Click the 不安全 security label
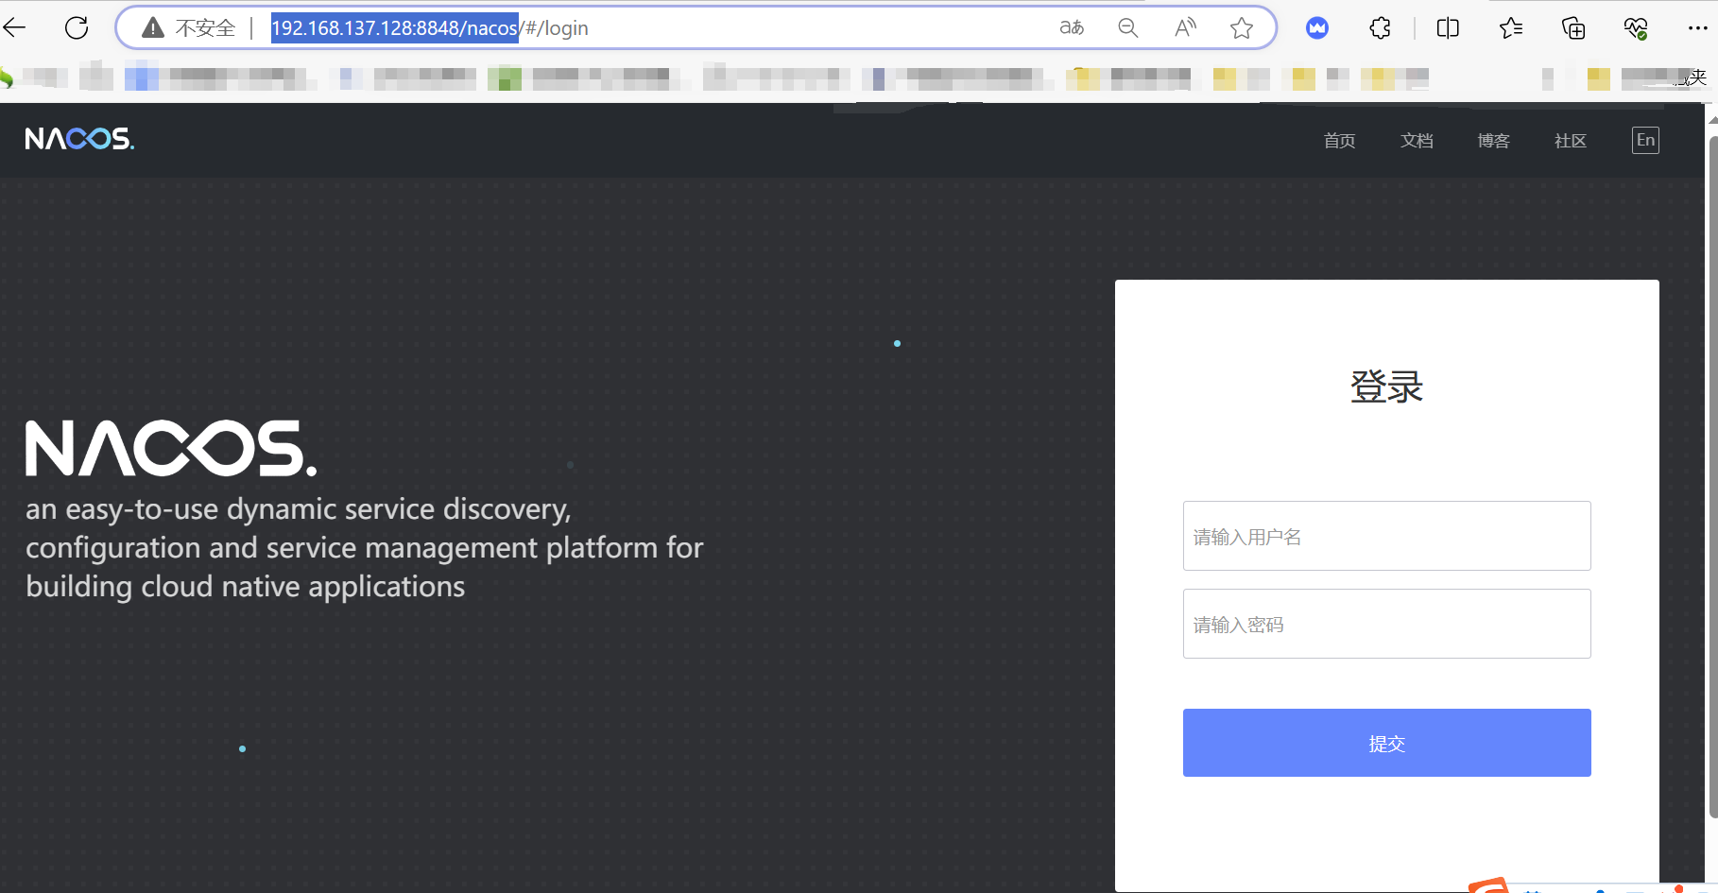1718x893 pixels. 205,28
